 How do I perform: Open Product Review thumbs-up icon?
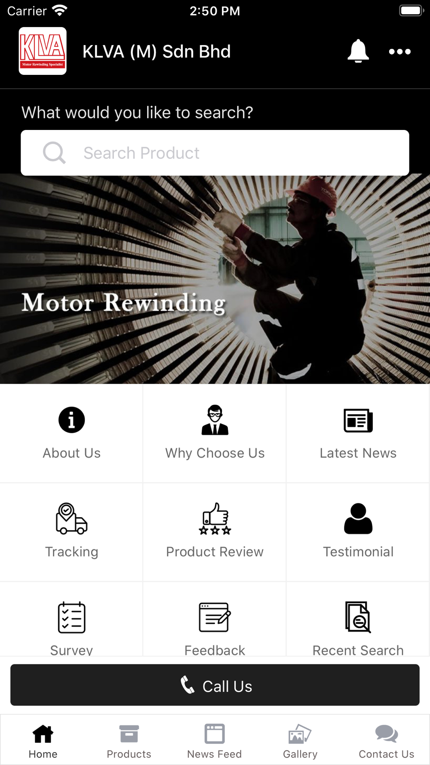[215, 518]
